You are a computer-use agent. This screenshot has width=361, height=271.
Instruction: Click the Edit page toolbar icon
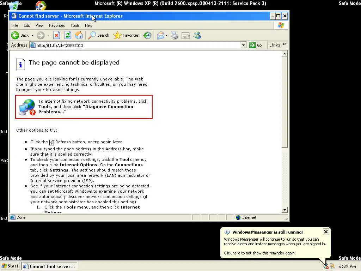click(185, 36)
